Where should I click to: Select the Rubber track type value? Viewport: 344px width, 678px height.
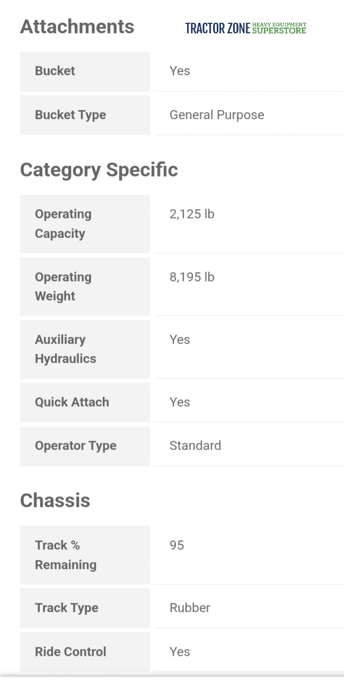point(190,608)
